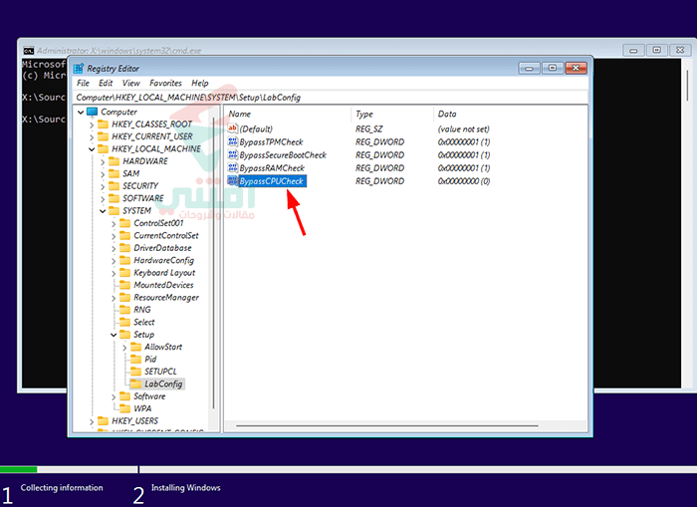Click the BypassTPMCheck DWORD icon
697x507 pixels.
point(232,141)
